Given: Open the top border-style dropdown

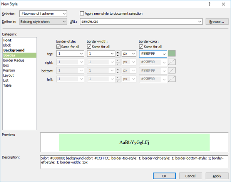Looking at the screenshot, I should point(81,54).
